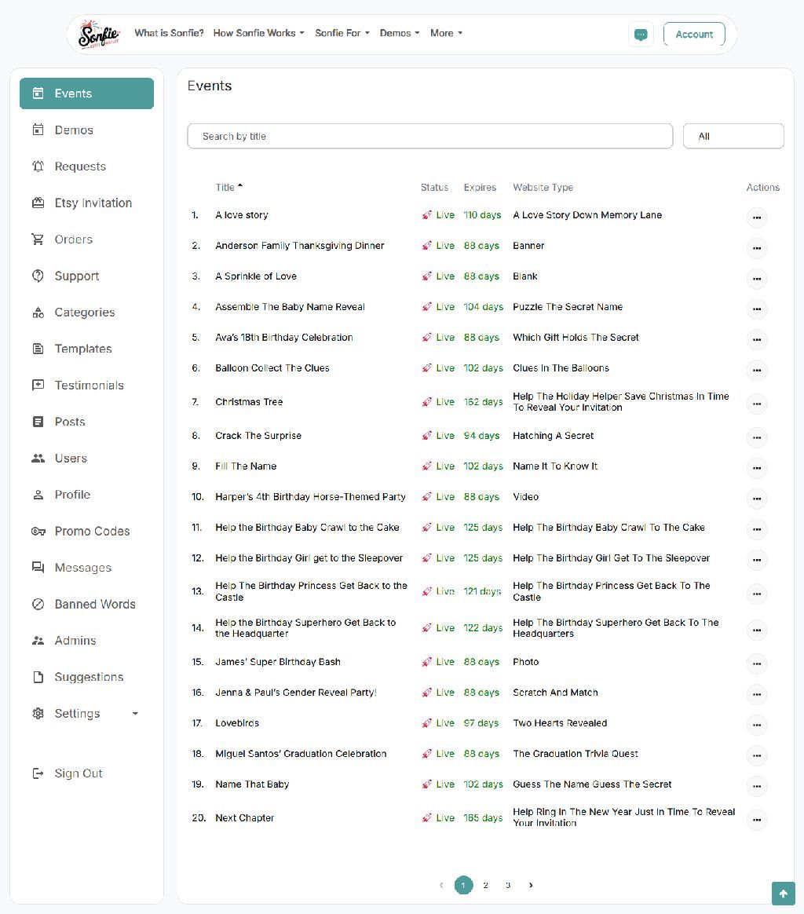Expand the How Sonfie Works menu

click(x=258, y=33)
